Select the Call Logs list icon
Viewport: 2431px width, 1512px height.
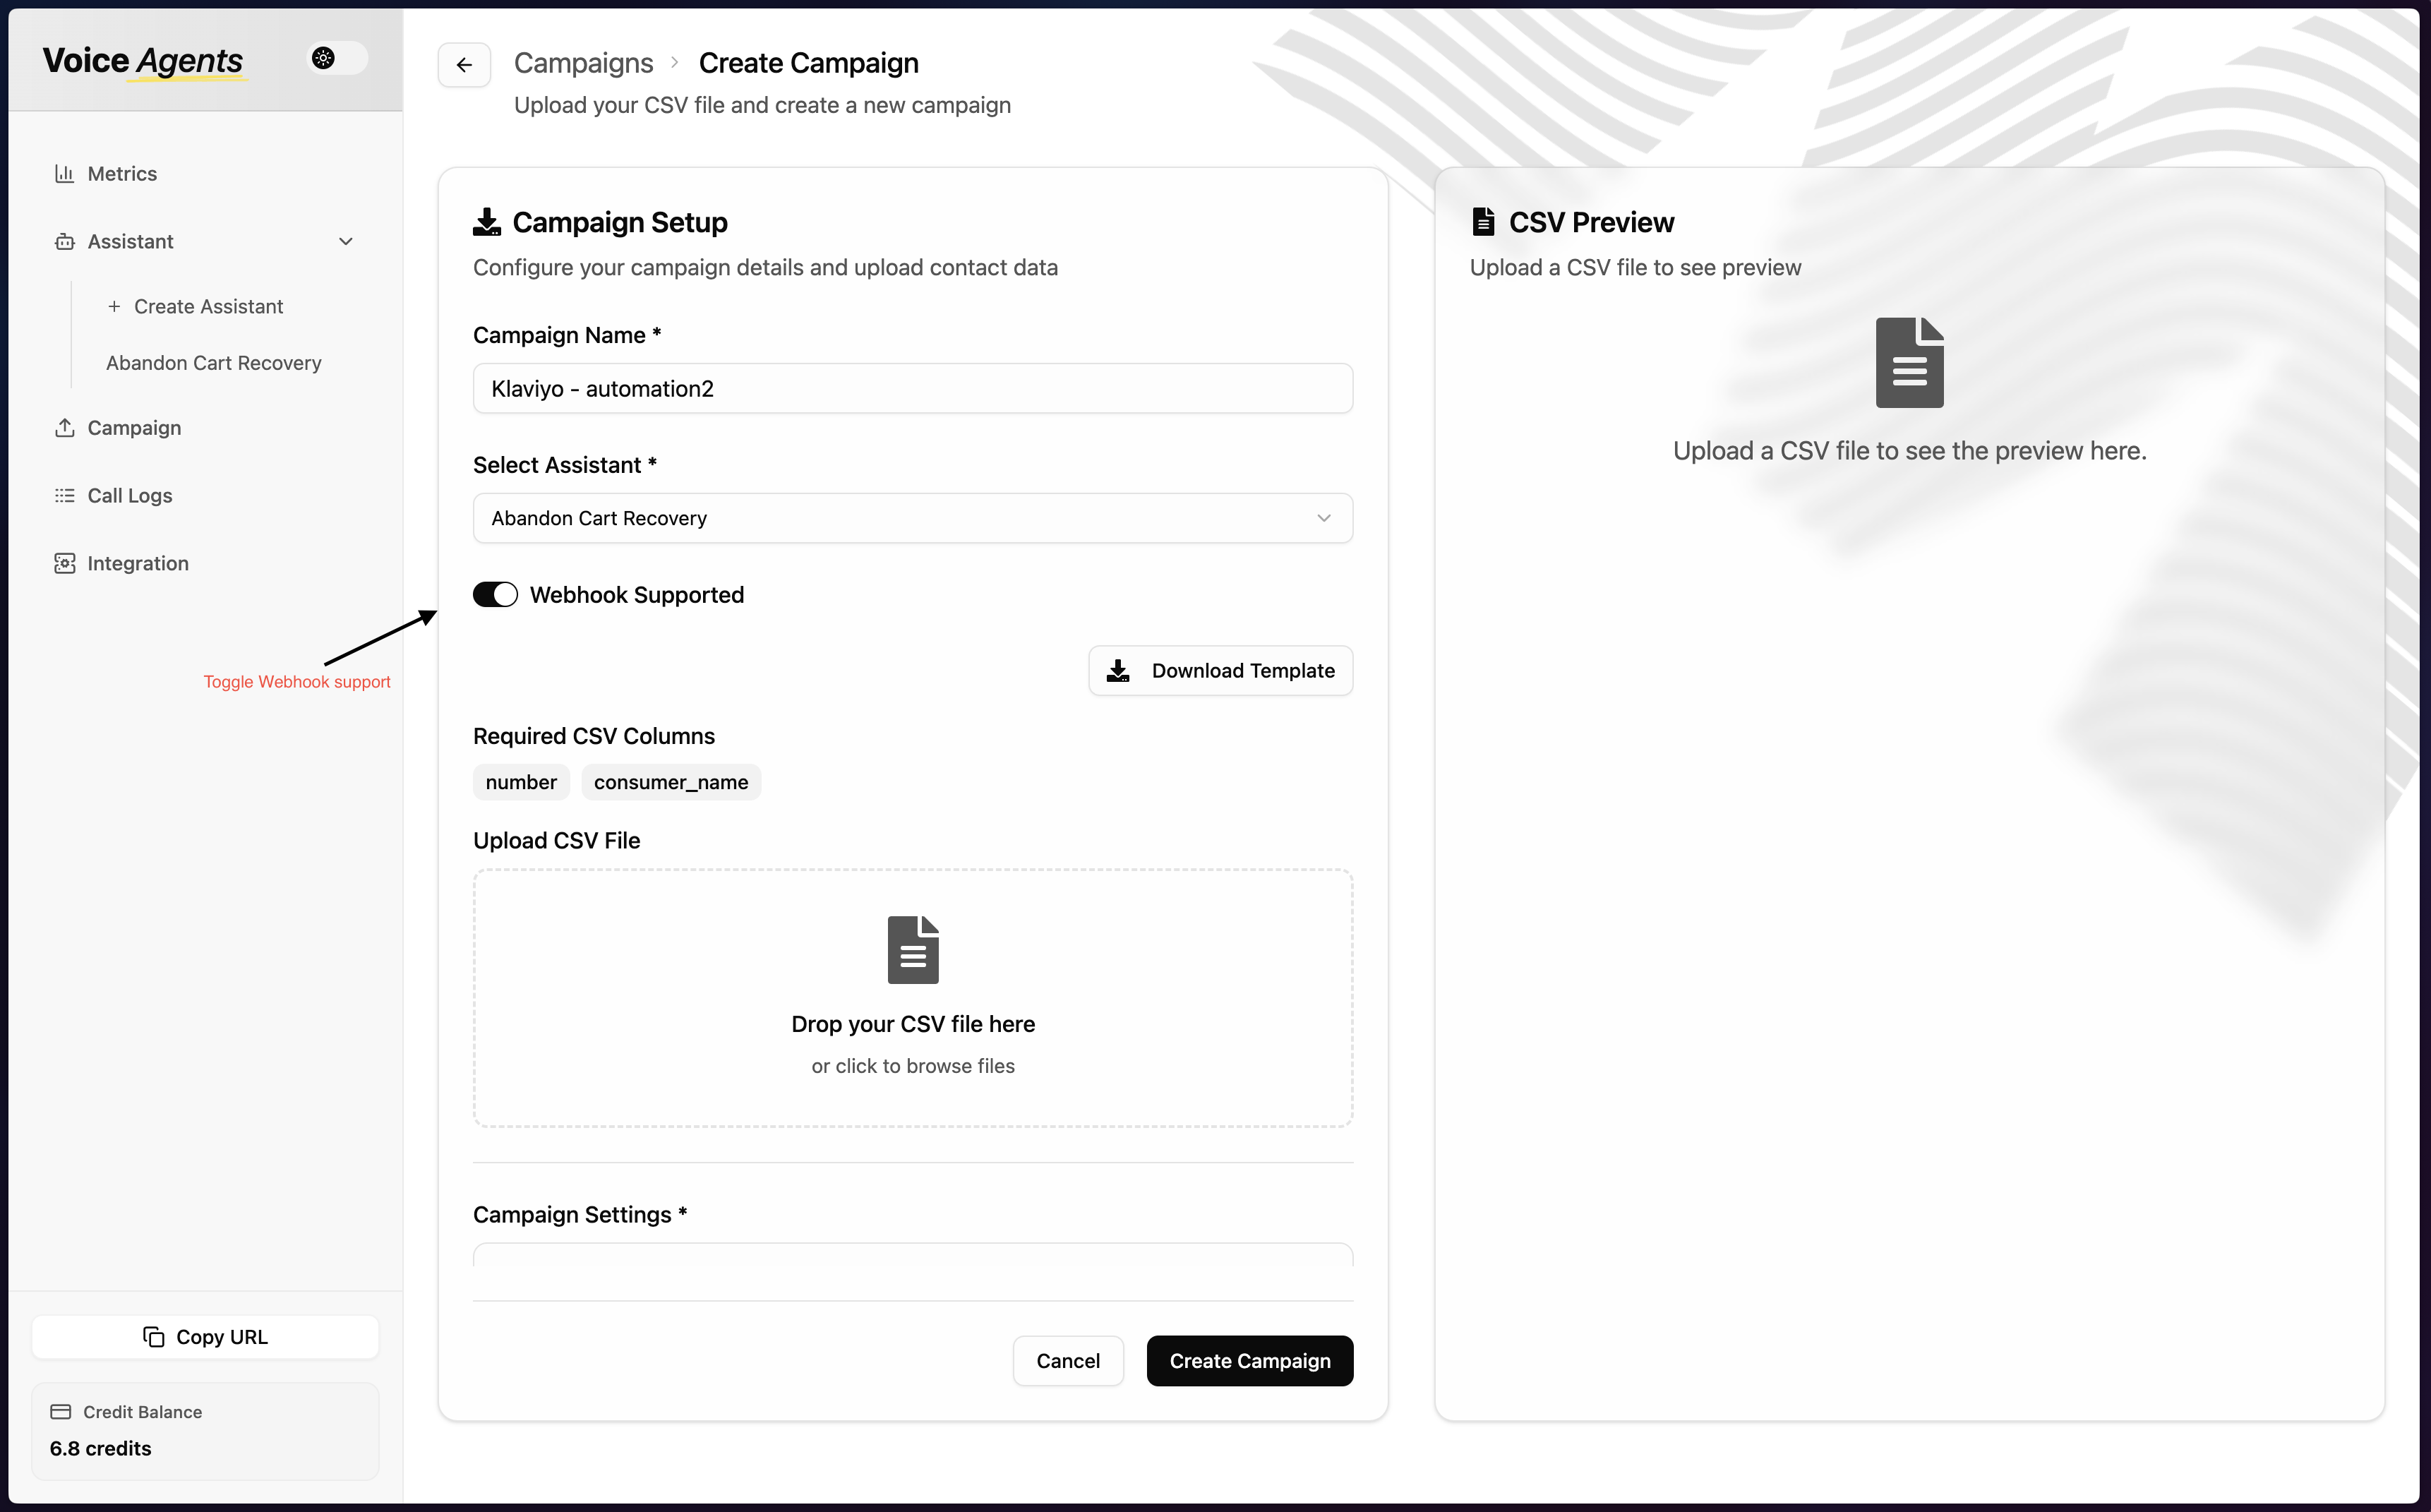coord(64,495)
